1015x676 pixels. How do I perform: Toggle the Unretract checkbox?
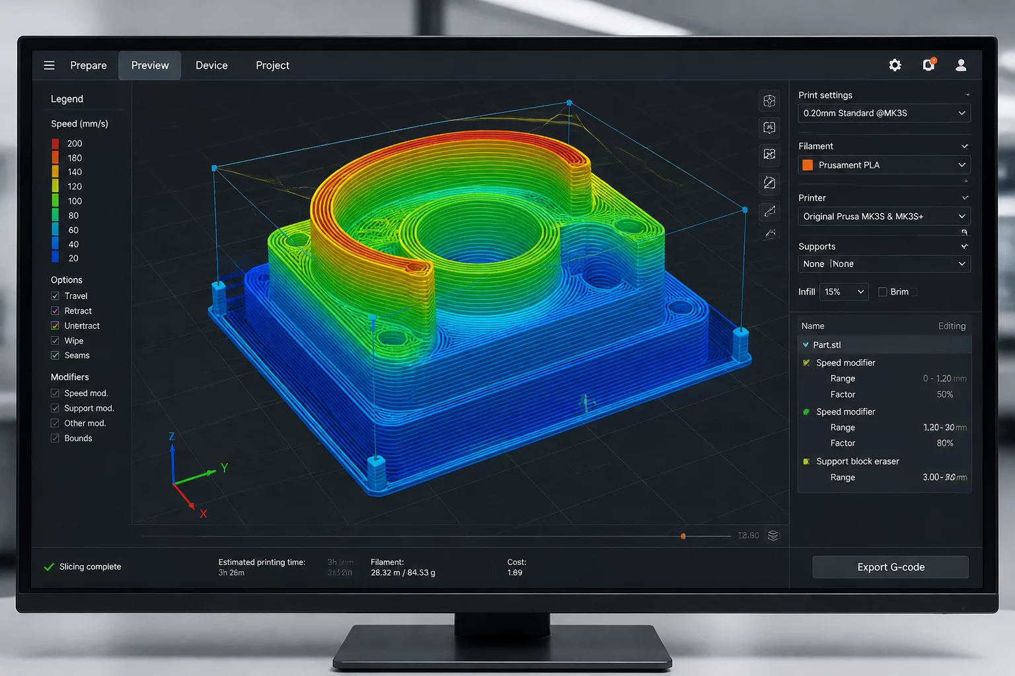pos(55,326)
